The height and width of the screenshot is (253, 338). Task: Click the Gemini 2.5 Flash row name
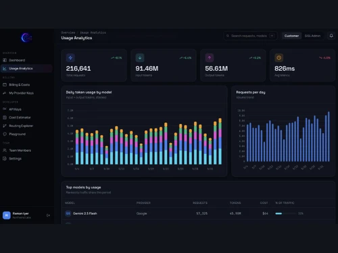click(85, 213)
